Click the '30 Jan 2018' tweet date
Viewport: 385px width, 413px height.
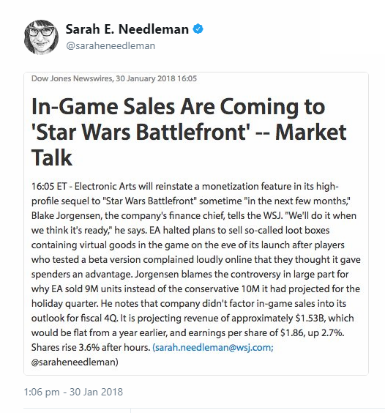pos(96,392)
